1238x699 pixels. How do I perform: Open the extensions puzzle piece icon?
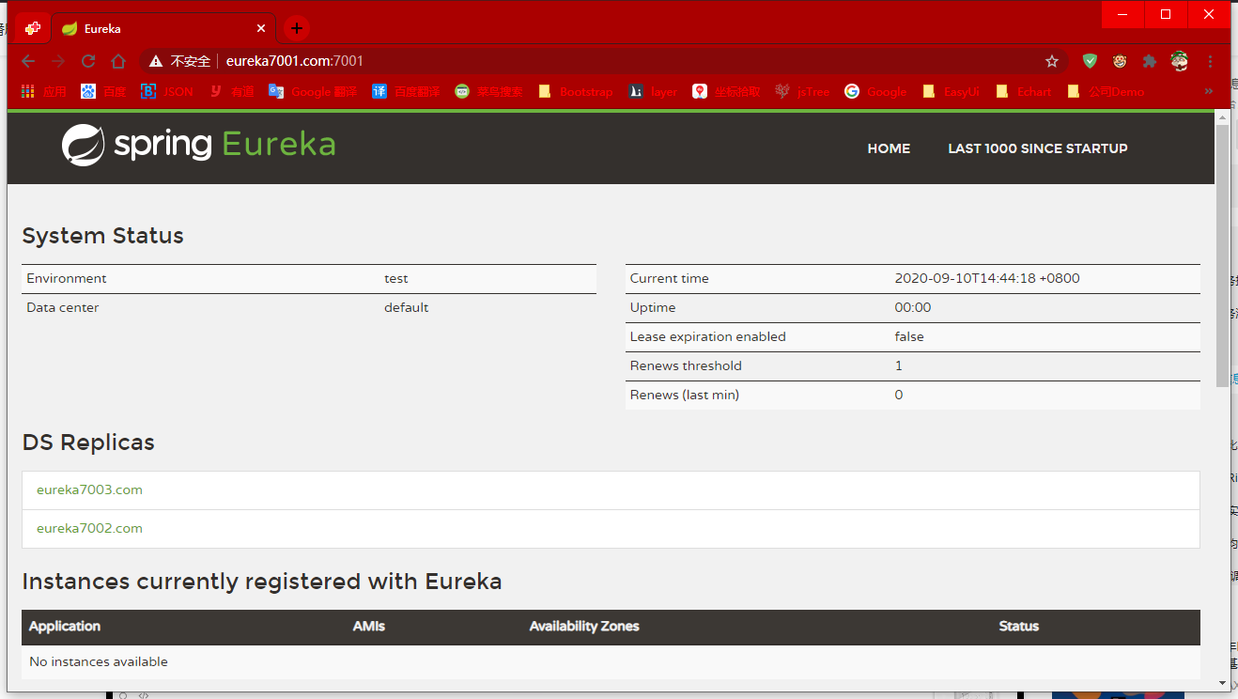pos(1149,61)
